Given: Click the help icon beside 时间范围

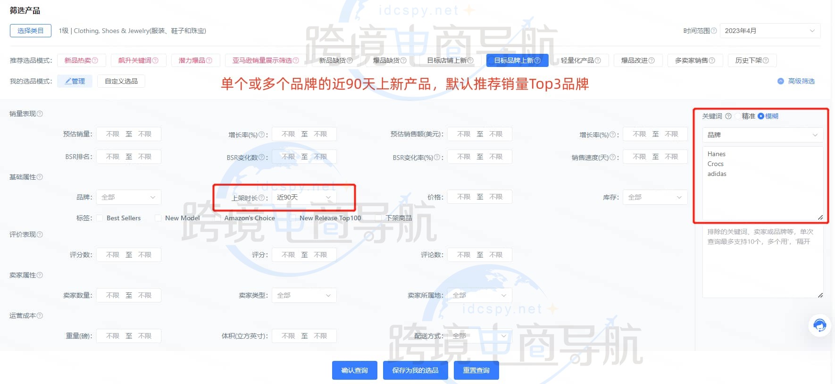Looking at the screenshot, I should [713, 31].
